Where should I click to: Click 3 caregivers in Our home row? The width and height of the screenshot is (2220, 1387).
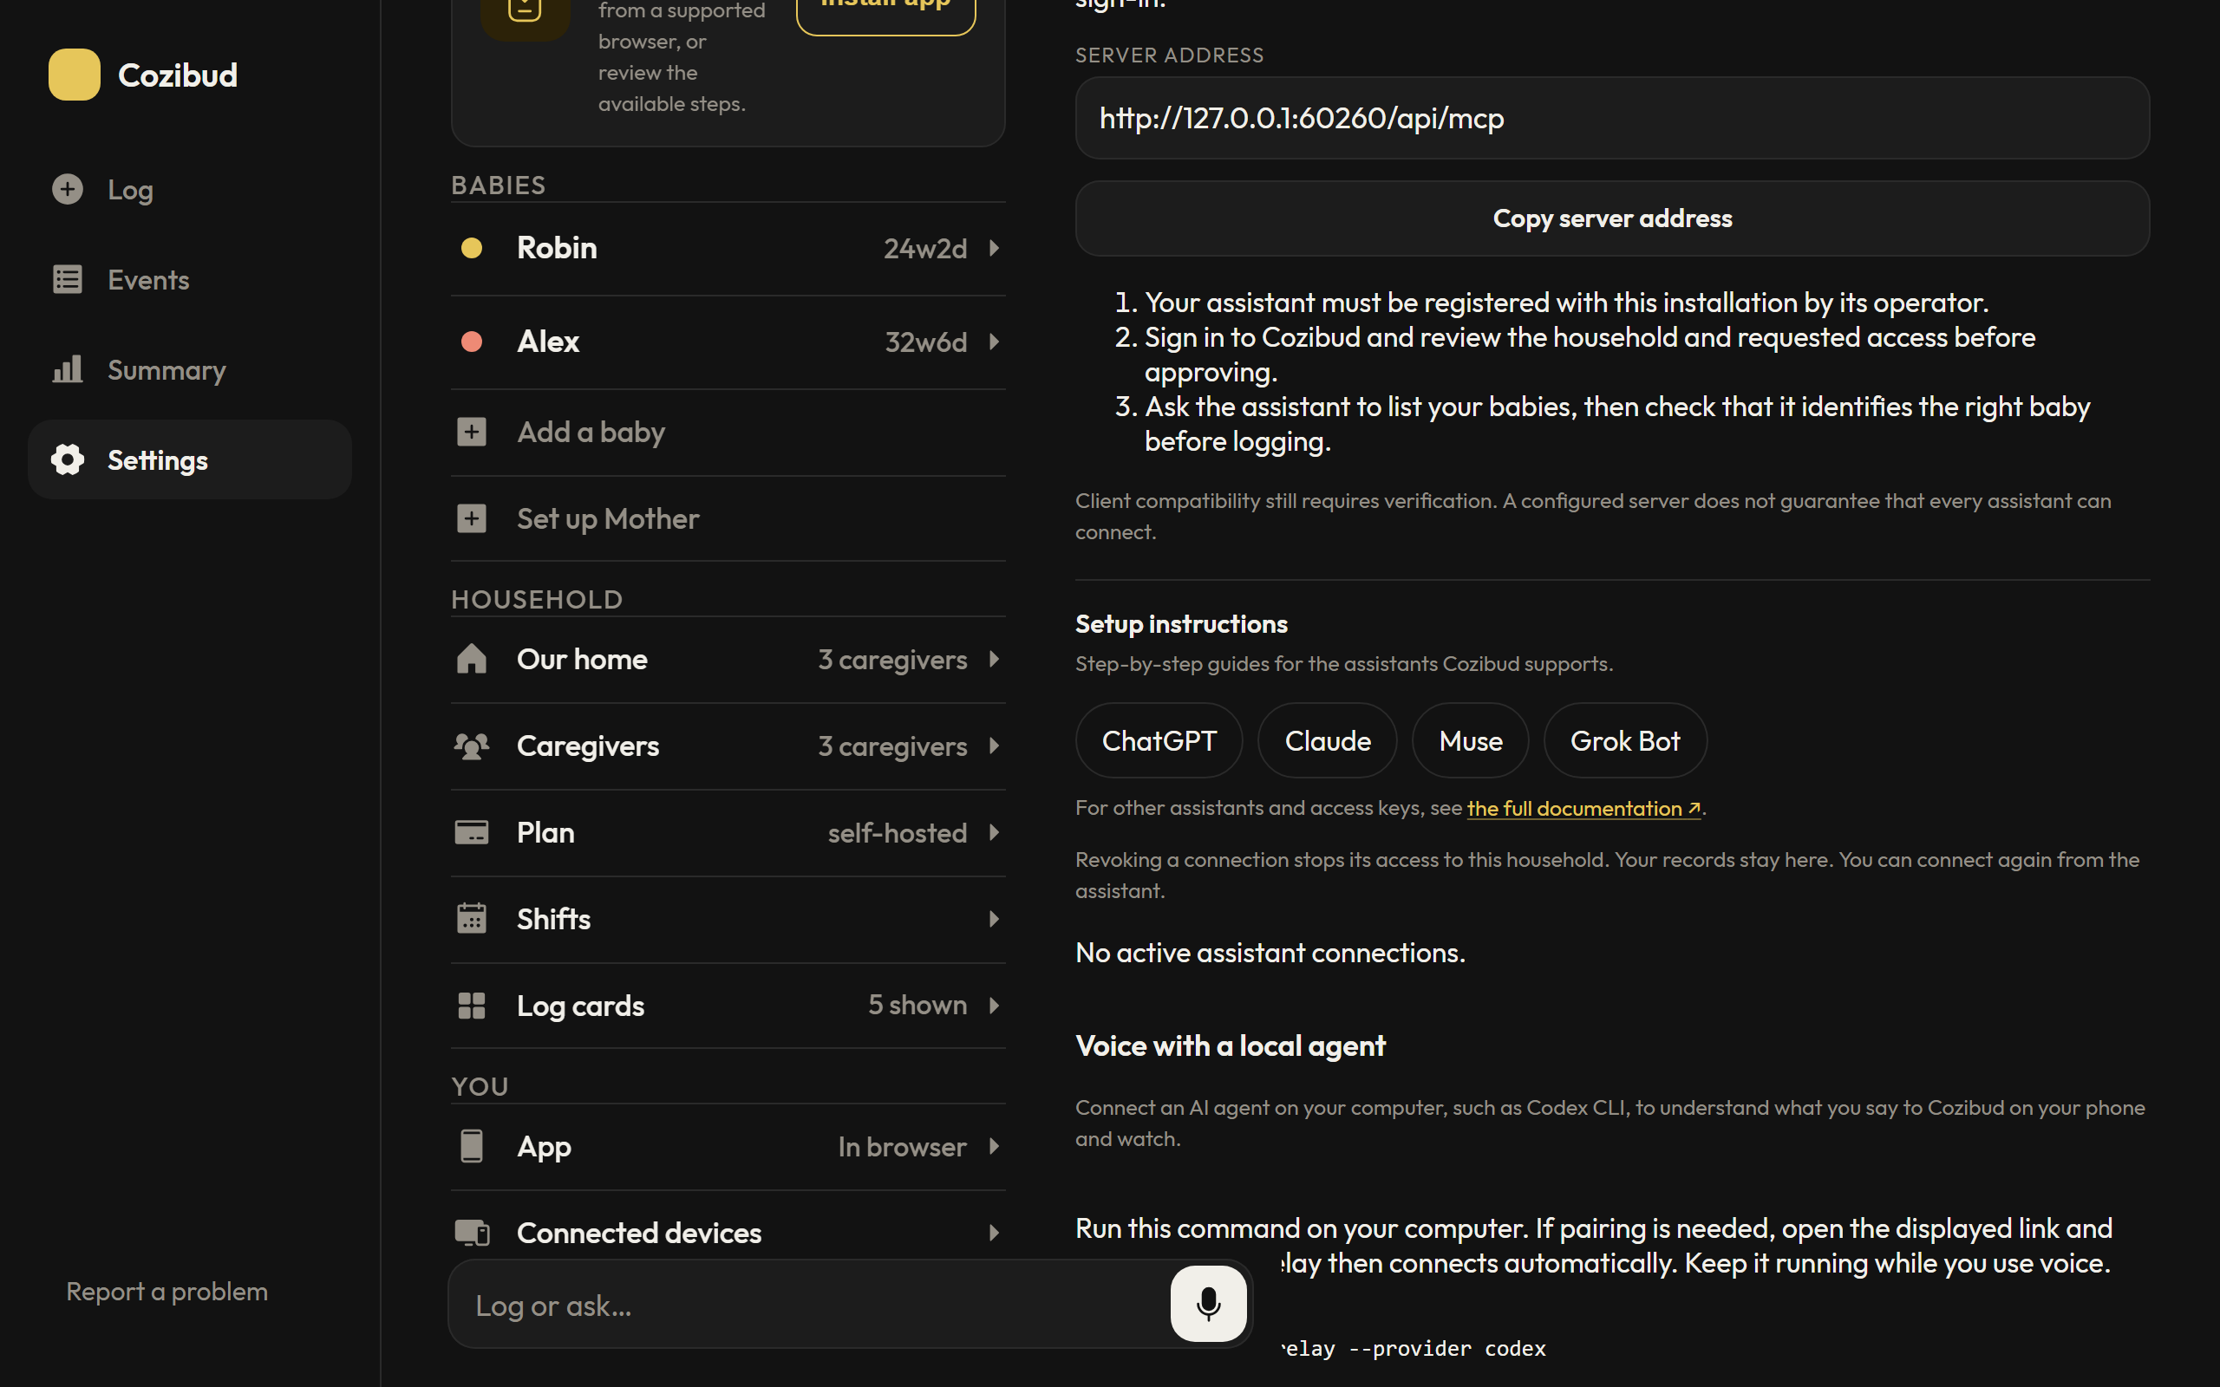point(892,659)
